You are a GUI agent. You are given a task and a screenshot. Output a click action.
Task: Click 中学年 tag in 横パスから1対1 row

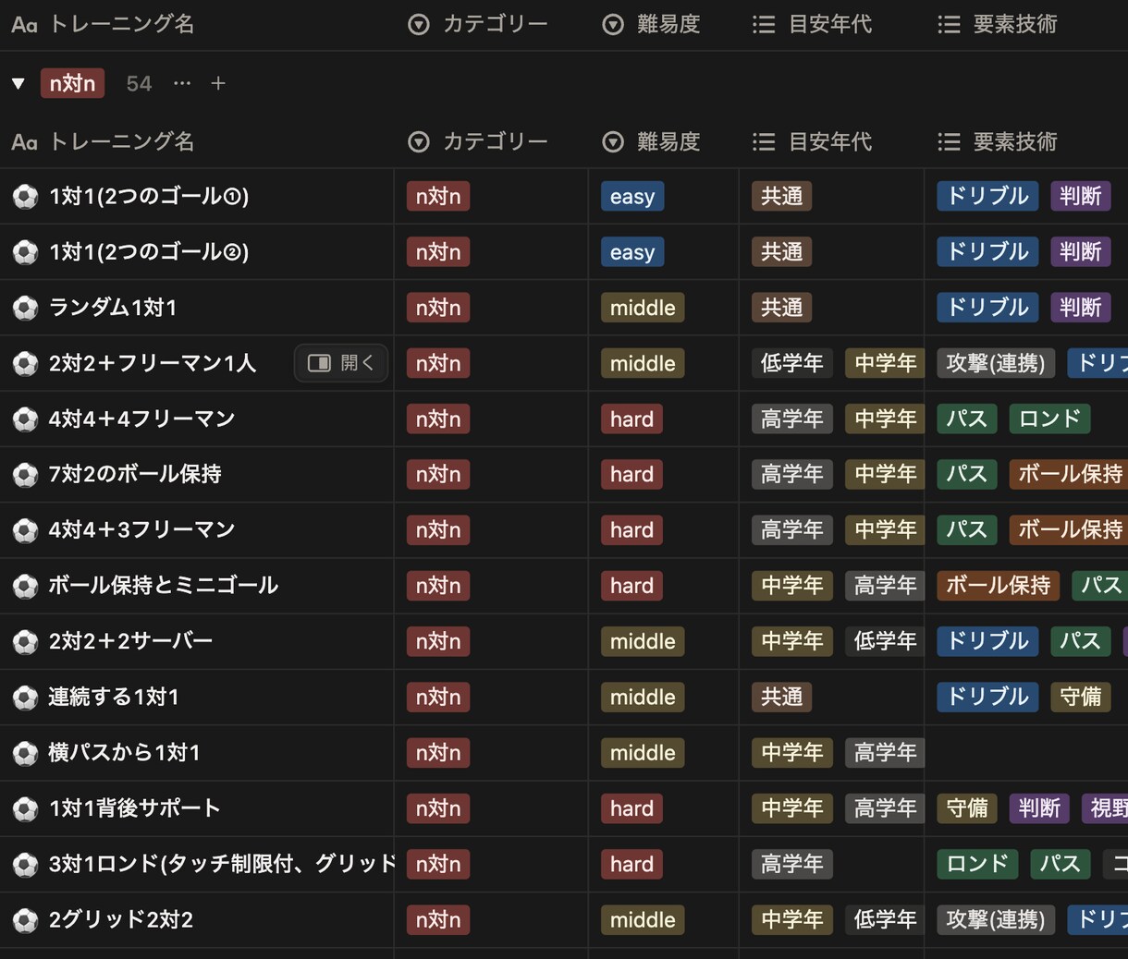(792, 753)
